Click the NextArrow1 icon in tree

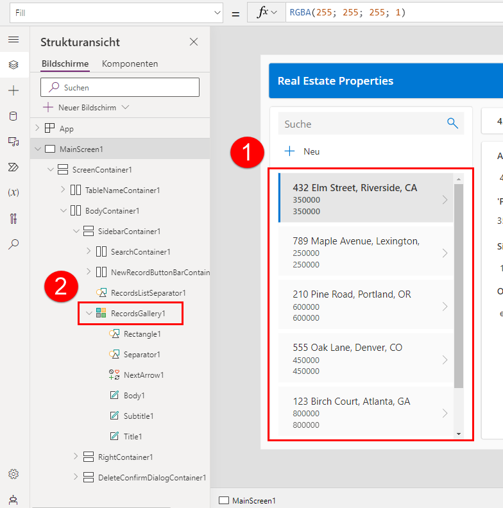pyautogui.click(x=114, y=375)
